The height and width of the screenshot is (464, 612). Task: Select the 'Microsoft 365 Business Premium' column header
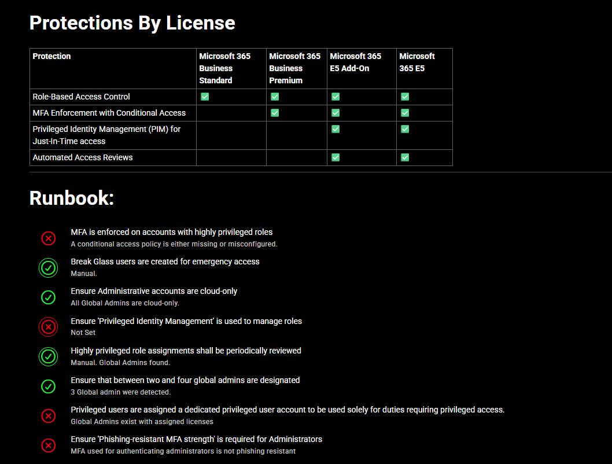pyautogui.click(x=295, y=68)
